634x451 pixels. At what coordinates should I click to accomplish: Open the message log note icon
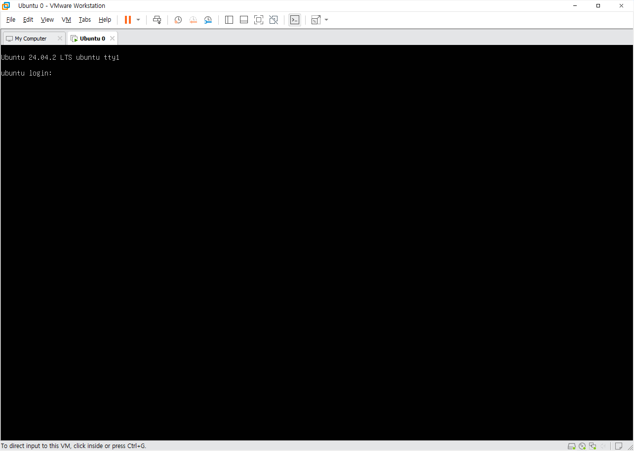pyautogui.click(x=619, y=446)
